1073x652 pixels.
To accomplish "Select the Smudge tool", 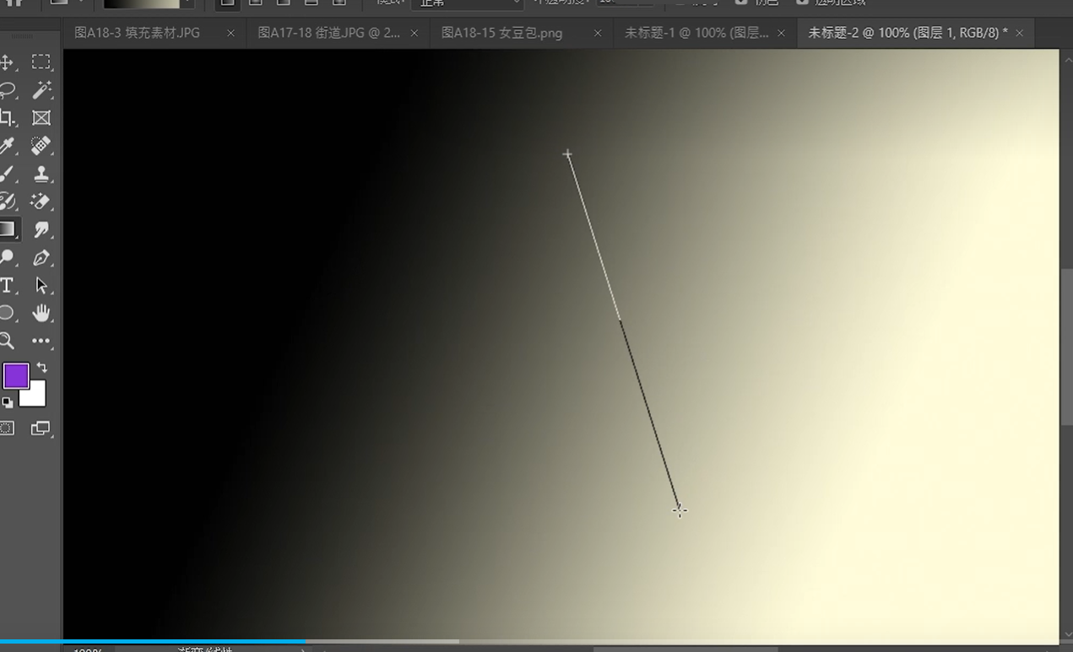I will coord(41,229).
